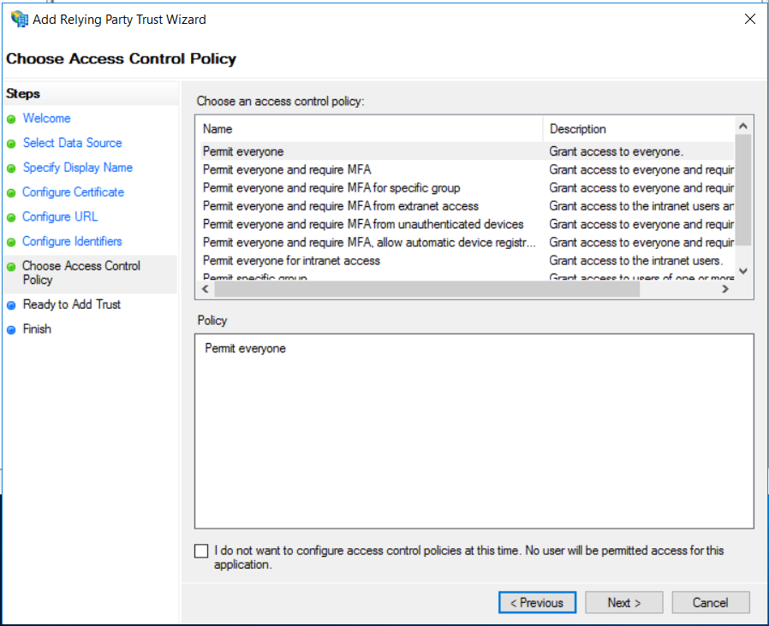Viewport: 769px width, 626px height.
Task: Enable the do-not-configure access control policies checkbox
Action: click(201, 552)
